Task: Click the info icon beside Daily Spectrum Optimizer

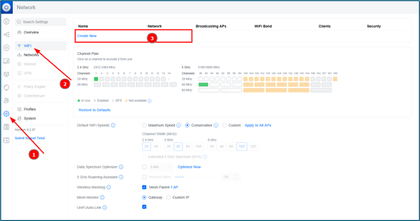Action: (x=121, y=167)
